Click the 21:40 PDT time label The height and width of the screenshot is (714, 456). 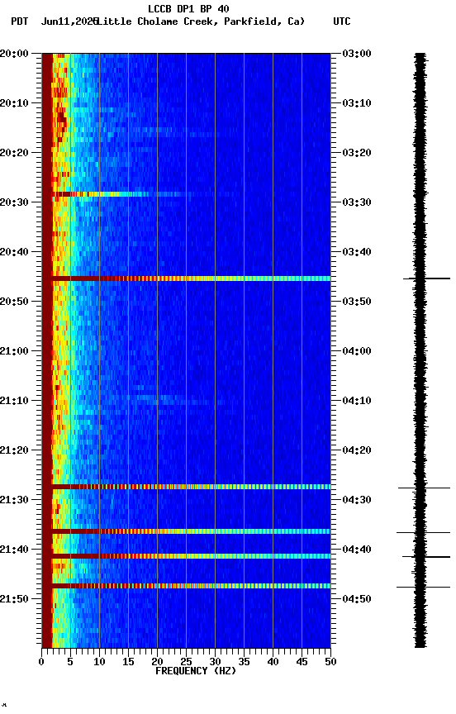(14, 550)
